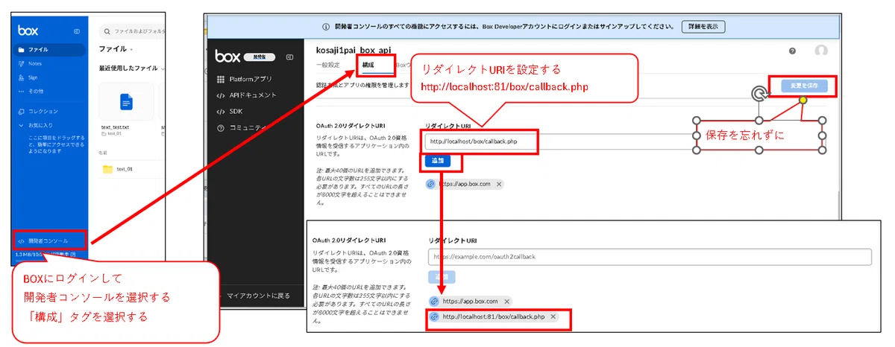Click the Box logo in developer console
Viewport: 895px width, 347px height.
coord(227,56)
